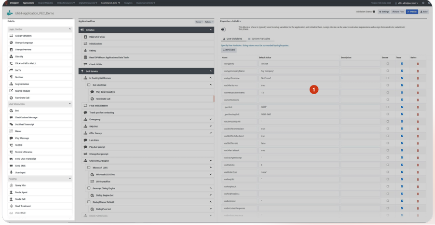The height and width of the screenshot is (225, 435).
Task: Pick the Change Language palette block
Action: [40, 43]
